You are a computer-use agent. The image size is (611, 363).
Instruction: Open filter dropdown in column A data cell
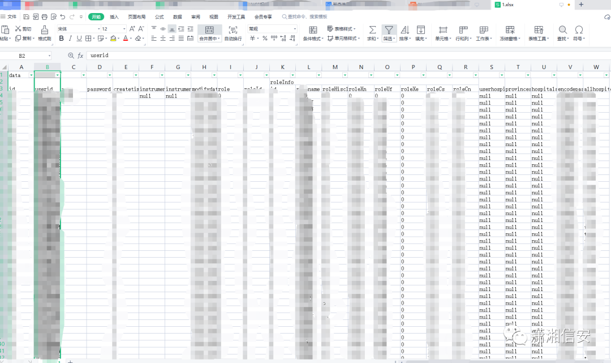pyautogui.click(x=31, y=75)
